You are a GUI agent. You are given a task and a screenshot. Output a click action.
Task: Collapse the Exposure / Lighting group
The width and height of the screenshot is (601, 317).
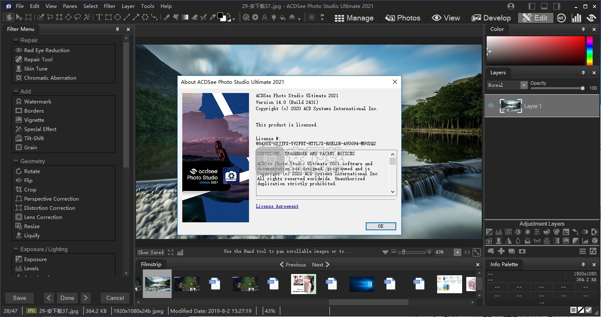(x=15, y=249)
